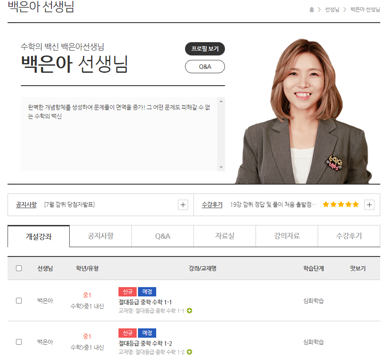390x355 pixels.
Task: Switch to the 자료실 tab
Action: click(x=225, y=236)
